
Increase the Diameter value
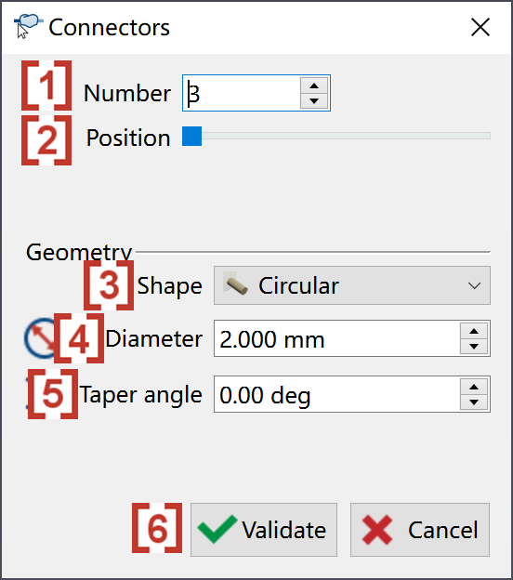(x=474, y=331)
